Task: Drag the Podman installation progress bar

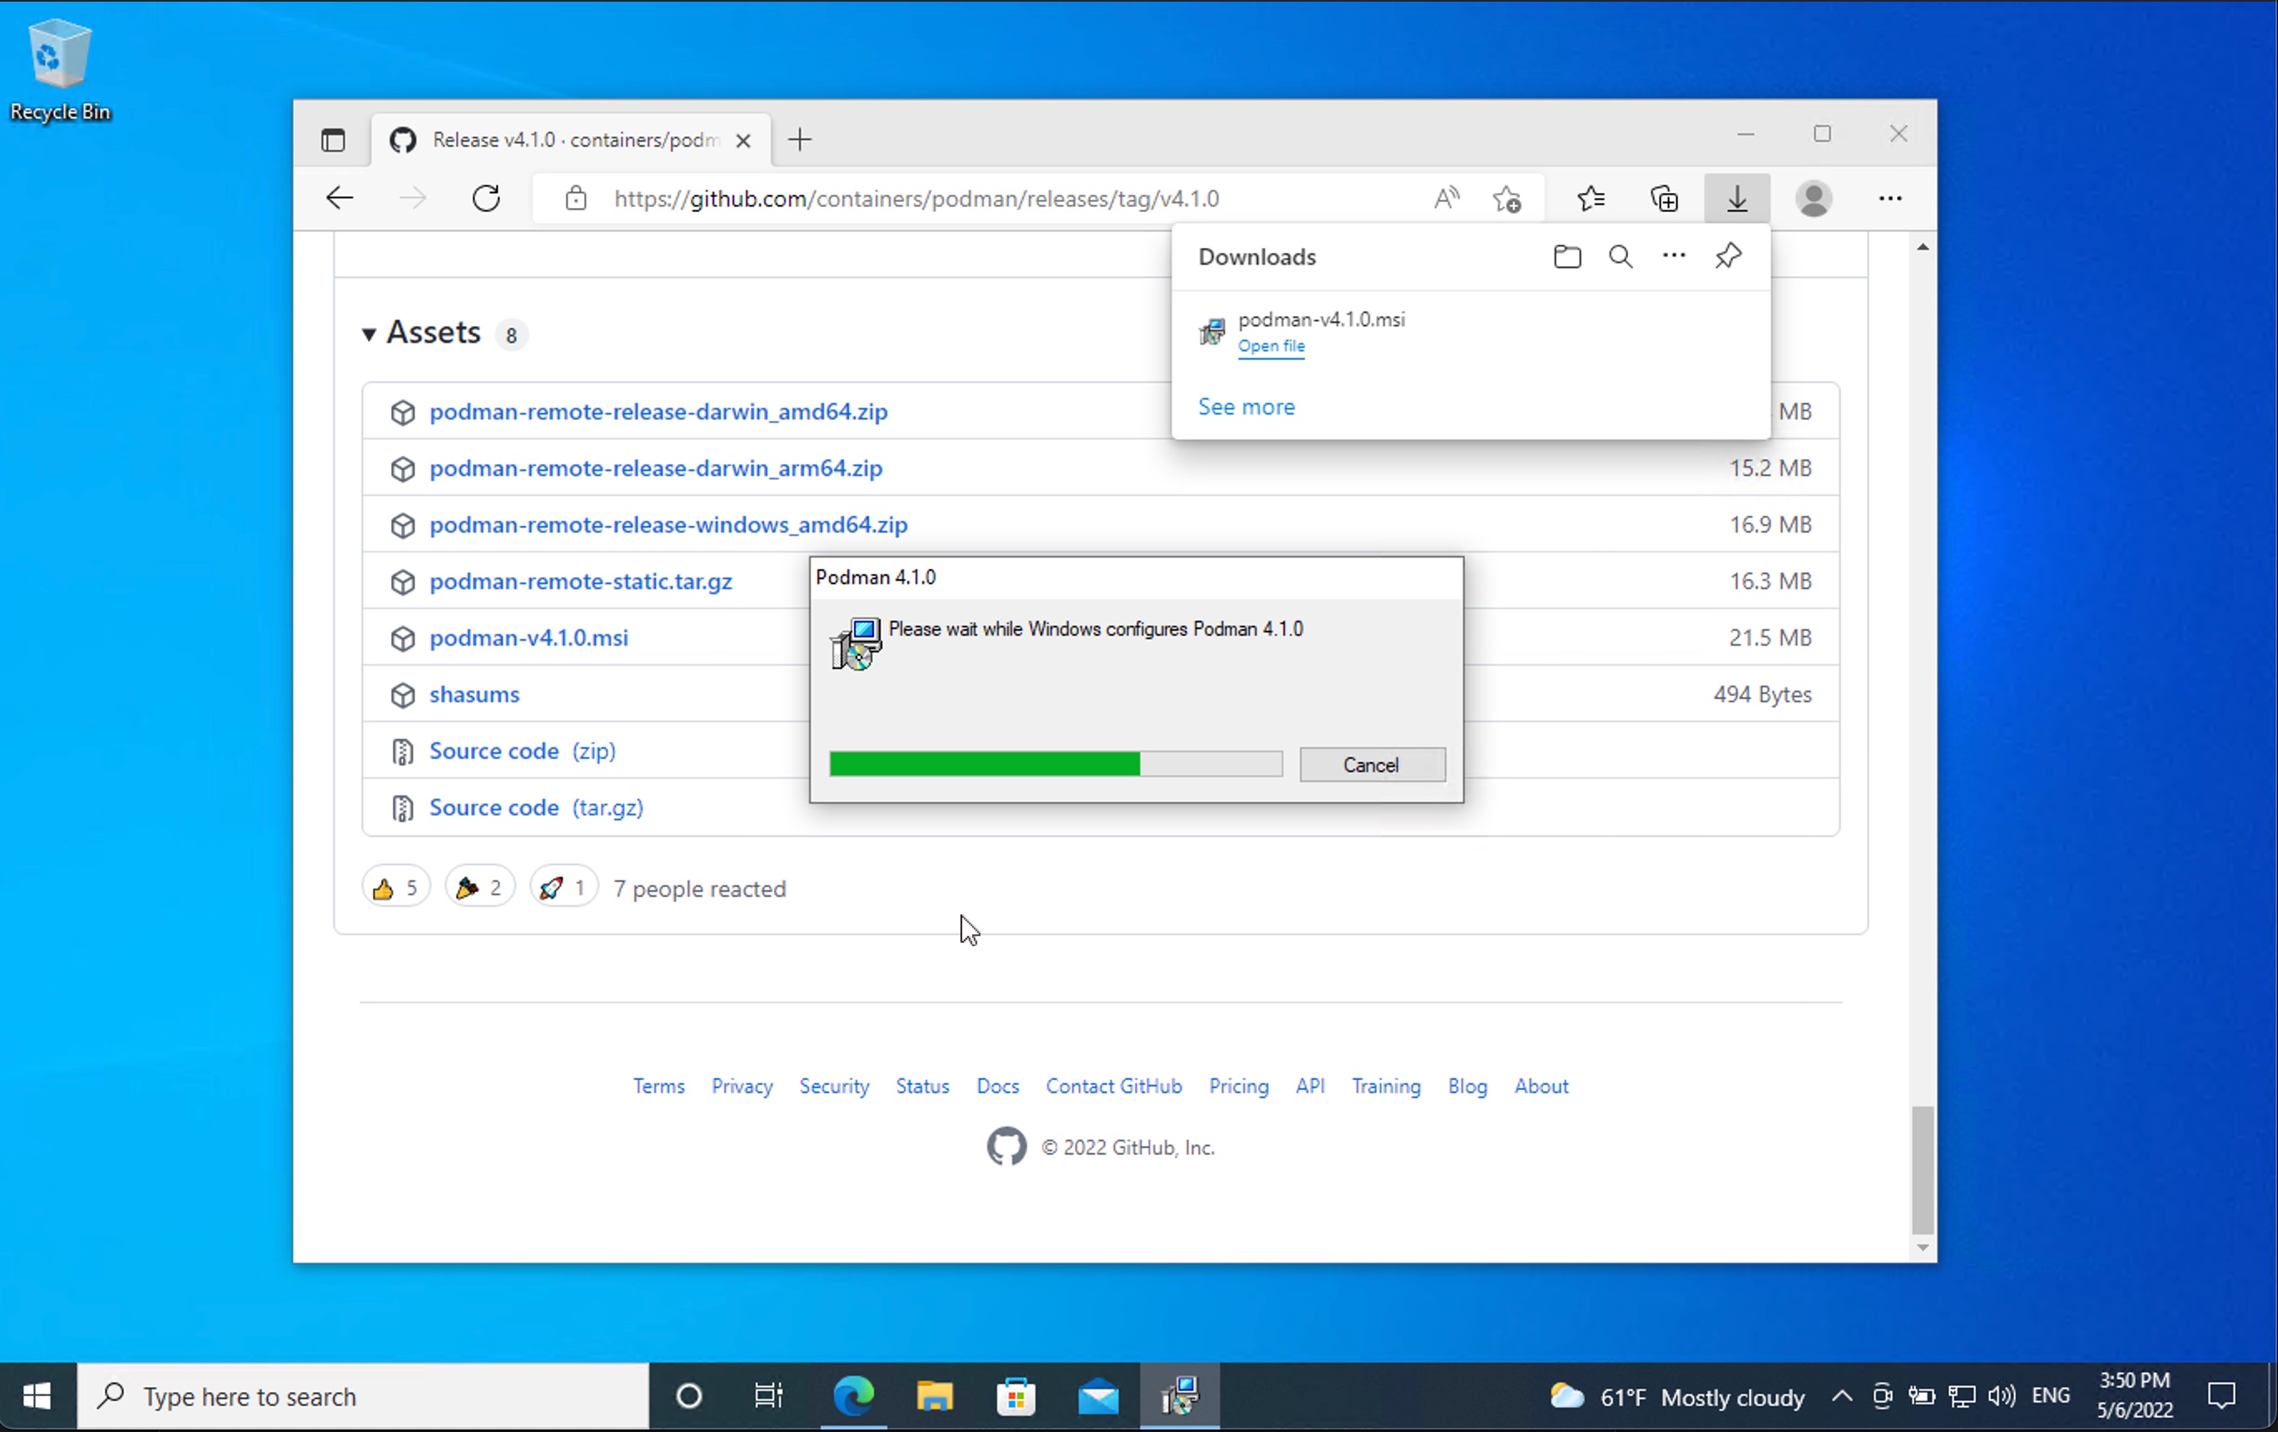Action: pos(1055,764)
